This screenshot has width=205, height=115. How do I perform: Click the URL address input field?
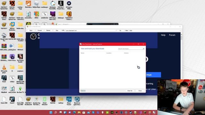(x=90, y=31)
